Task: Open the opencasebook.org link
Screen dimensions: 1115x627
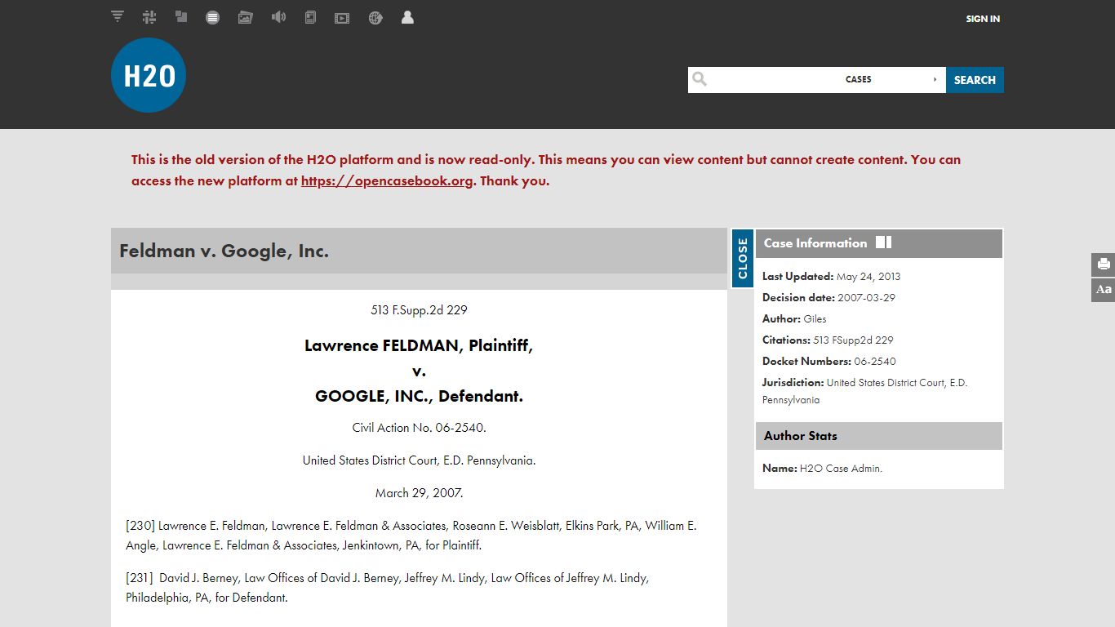Action: pos(387,181)
